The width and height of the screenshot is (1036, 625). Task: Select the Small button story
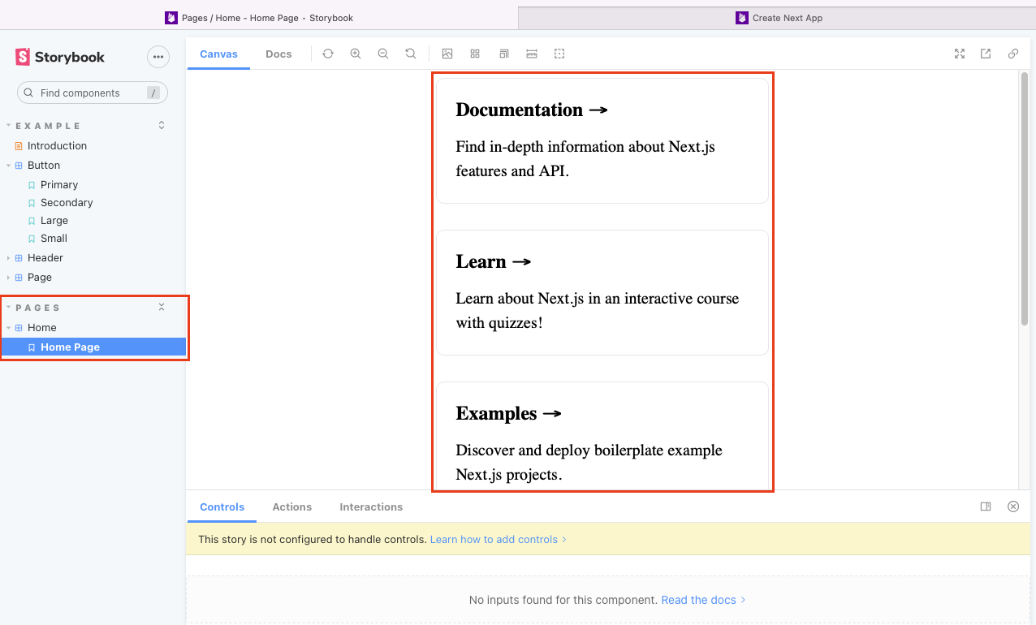[54, 239]
